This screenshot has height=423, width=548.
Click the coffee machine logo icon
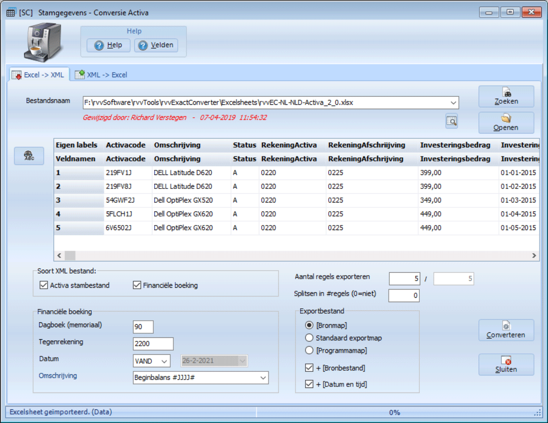pyautogui.click(x=43, y=43)
